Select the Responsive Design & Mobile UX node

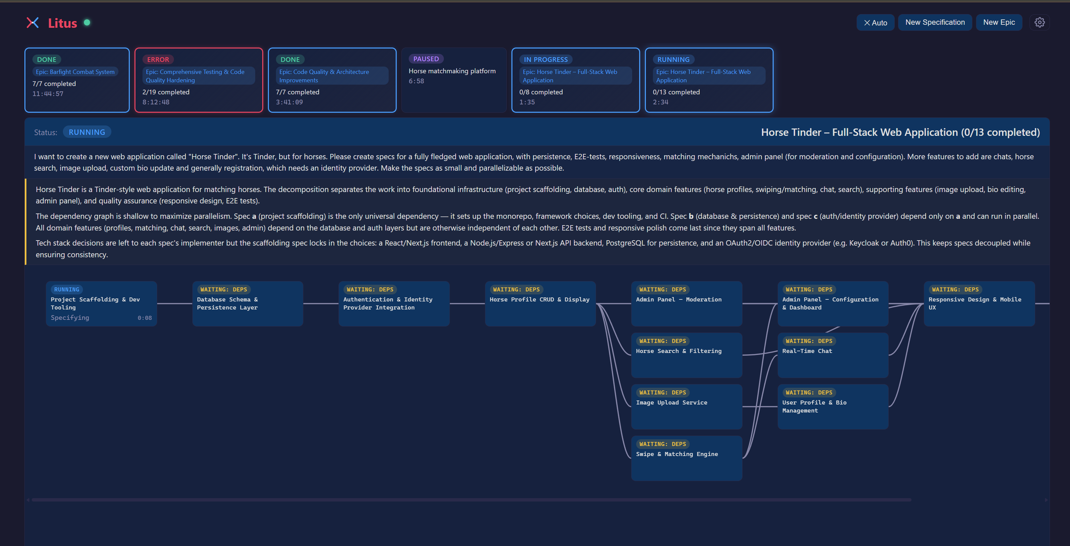coord(979,304)
